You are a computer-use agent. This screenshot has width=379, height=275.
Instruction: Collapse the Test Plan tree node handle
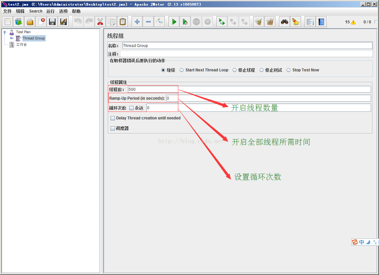5,32
